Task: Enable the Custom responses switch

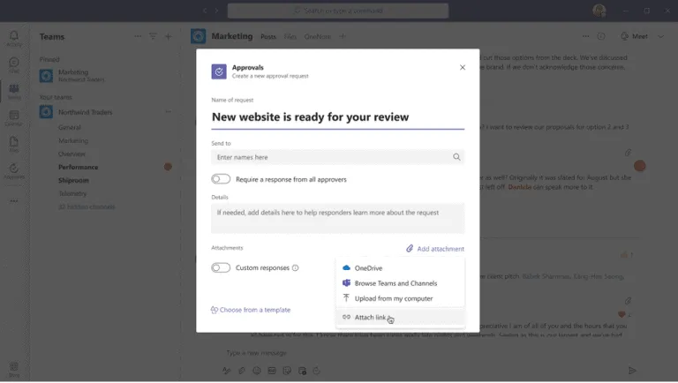Action: (x=221, y=267)
